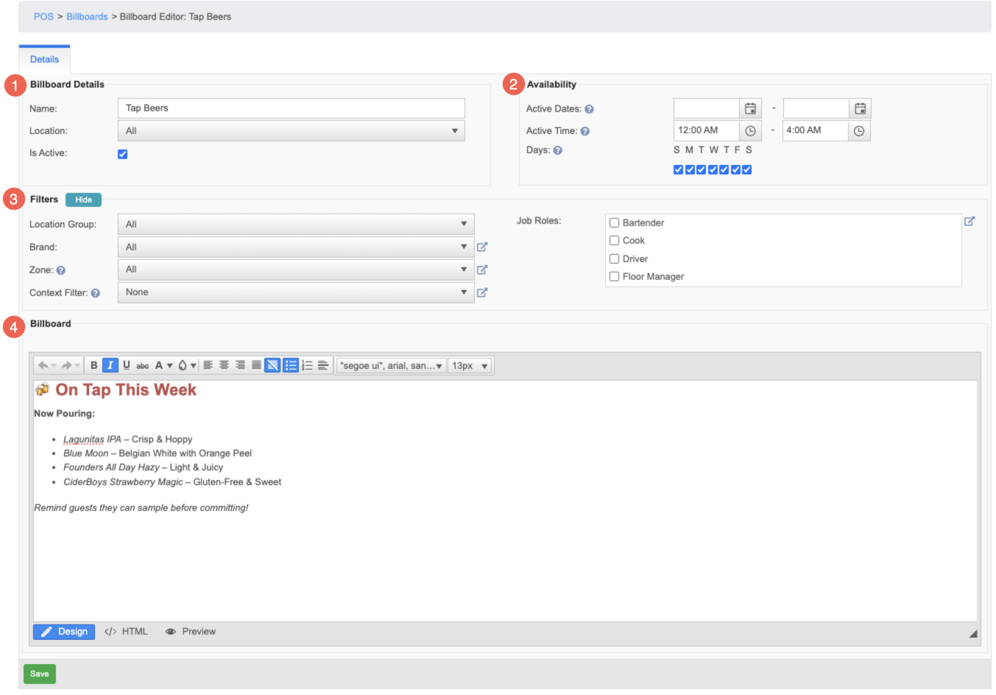Align text left
This screenshot has height=695, width=996.
(x=208, y=366)
